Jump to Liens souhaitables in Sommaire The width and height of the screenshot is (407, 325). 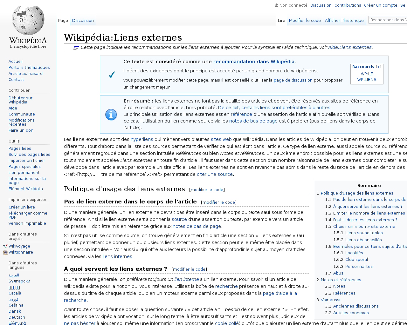(x=364, y=233)
